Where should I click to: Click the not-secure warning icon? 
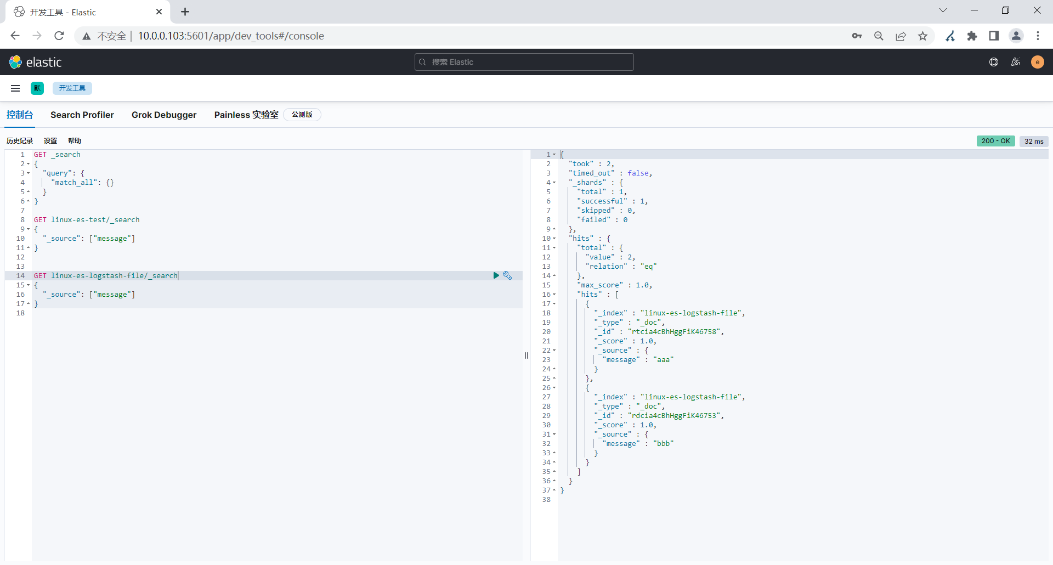click(87, 36)
